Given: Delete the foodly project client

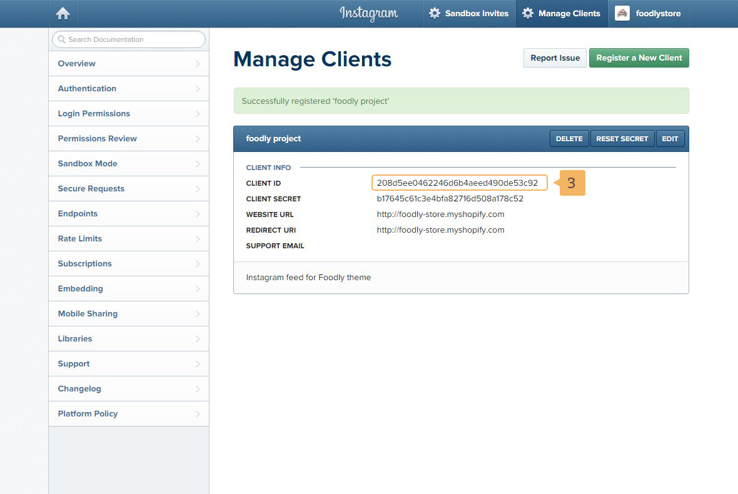Looking at the screenshot, I should click(x=569, y=139).
